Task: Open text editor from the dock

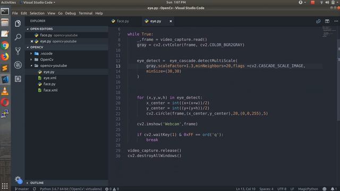Action: click(5, 34)
